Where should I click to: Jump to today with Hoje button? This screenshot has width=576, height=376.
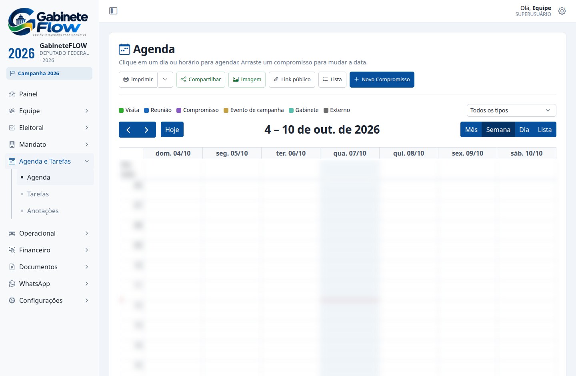pos(172,130)
